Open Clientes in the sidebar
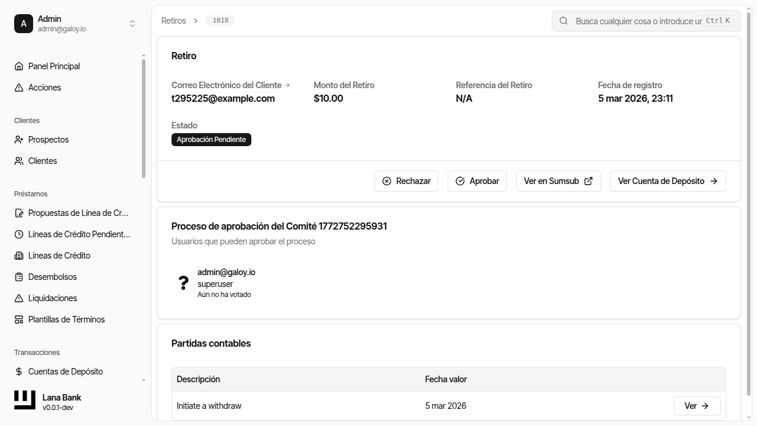757x426 pixels. click(x=43, y=161)
